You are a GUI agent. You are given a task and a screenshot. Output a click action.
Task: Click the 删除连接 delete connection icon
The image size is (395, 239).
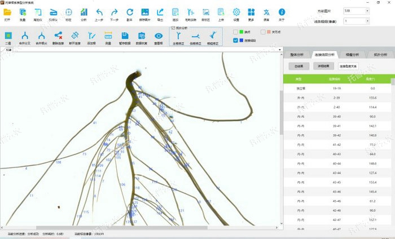(58, 37)
